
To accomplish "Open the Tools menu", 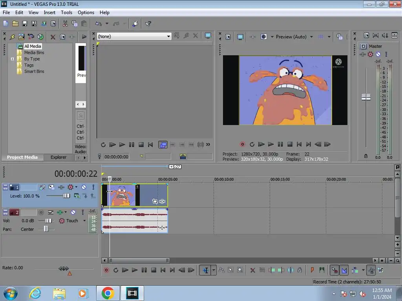I will pos(66,12).
